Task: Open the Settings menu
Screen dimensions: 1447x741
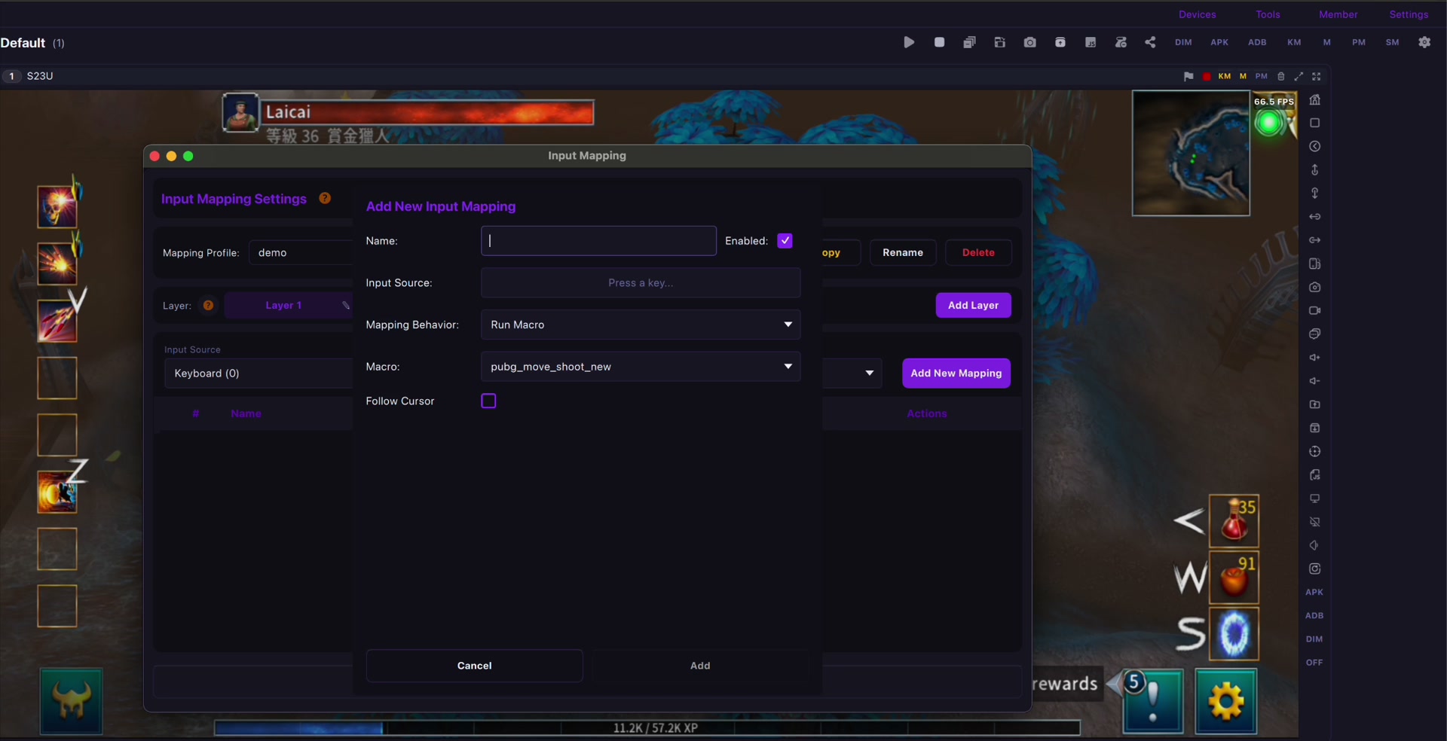Action: point(1409,14)
